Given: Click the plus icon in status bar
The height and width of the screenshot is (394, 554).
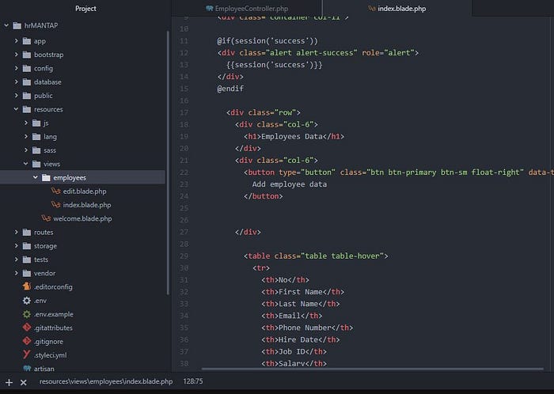Looking at the screenshot, I should (9, 382).
